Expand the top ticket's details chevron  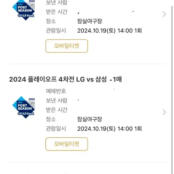click(164, 14)
